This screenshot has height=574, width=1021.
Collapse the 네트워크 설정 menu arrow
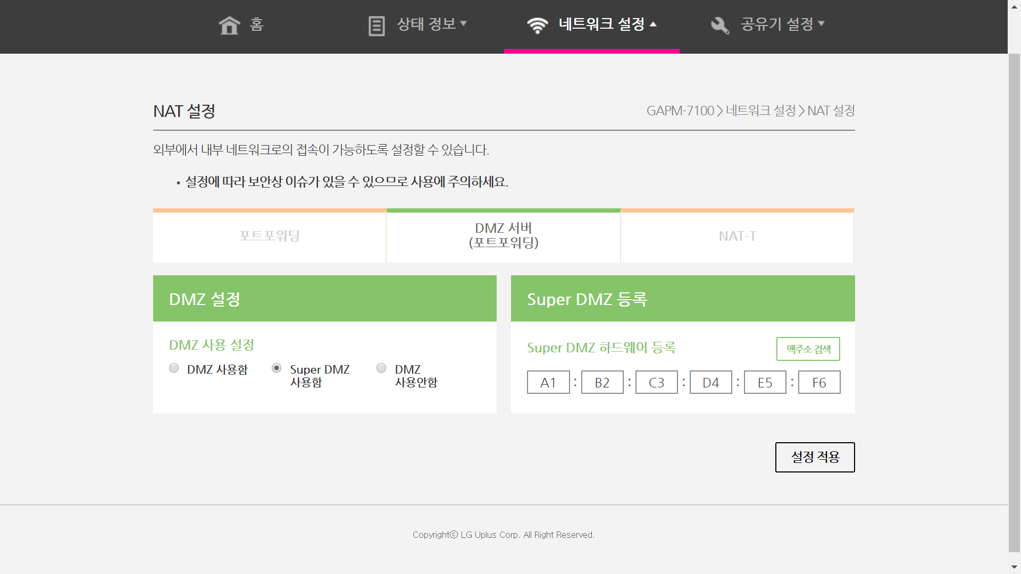[x=653, y=24]
